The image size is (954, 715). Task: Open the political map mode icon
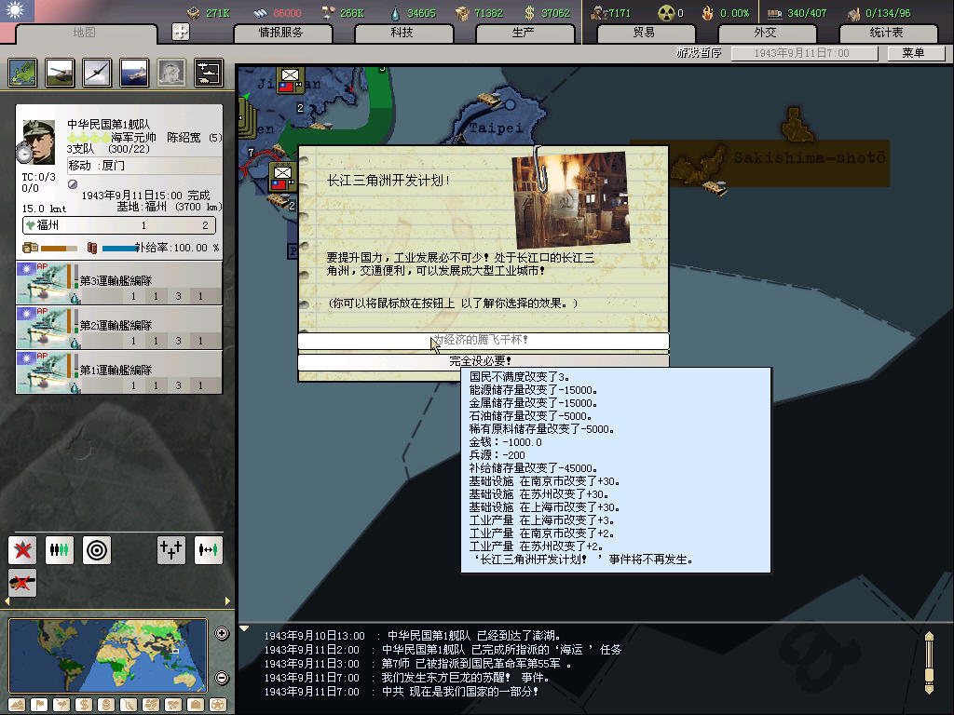(x=23, y=73)
